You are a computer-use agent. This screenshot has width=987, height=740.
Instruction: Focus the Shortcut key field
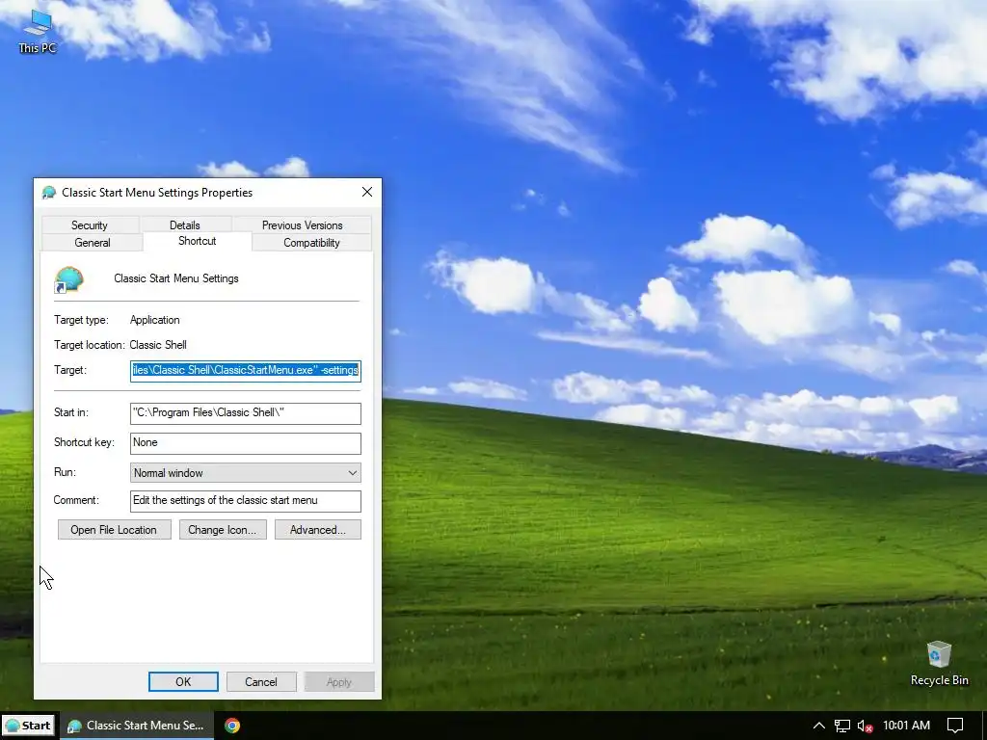246,443
